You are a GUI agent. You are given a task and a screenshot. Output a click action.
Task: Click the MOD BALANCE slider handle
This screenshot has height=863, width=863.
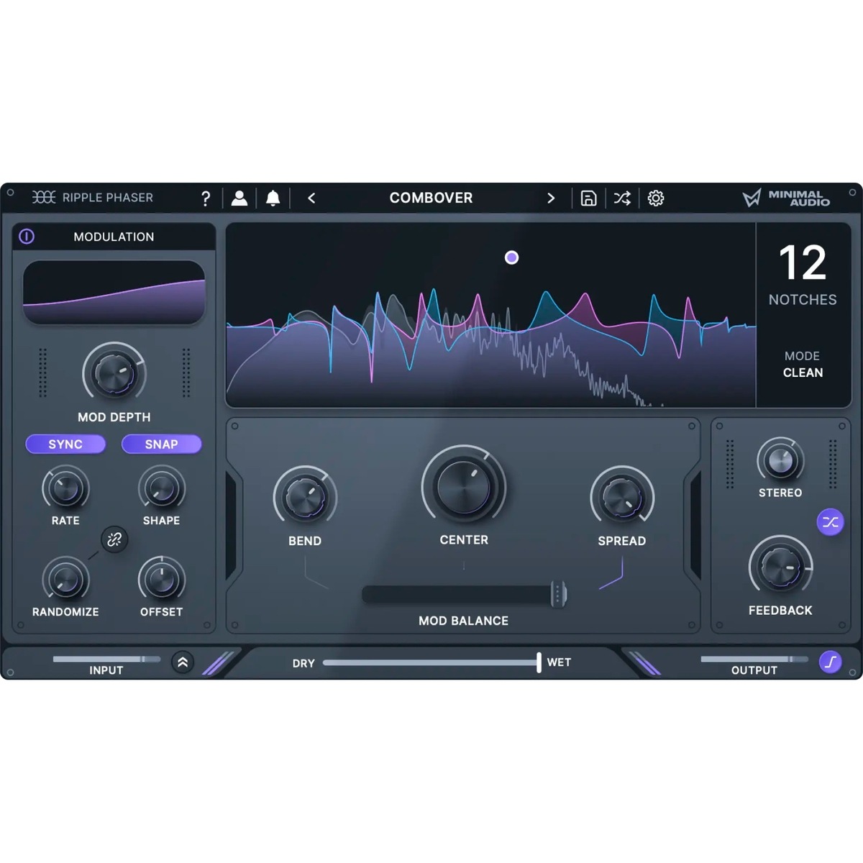coord(558,595)
